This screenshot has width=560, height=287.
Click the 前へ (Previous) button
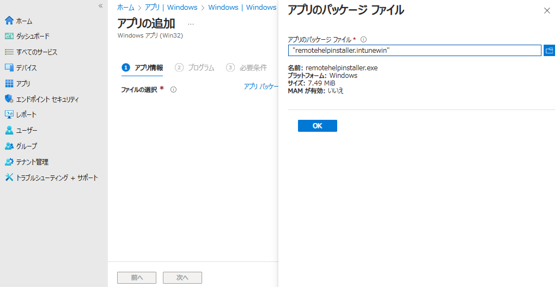coord(137,277)
